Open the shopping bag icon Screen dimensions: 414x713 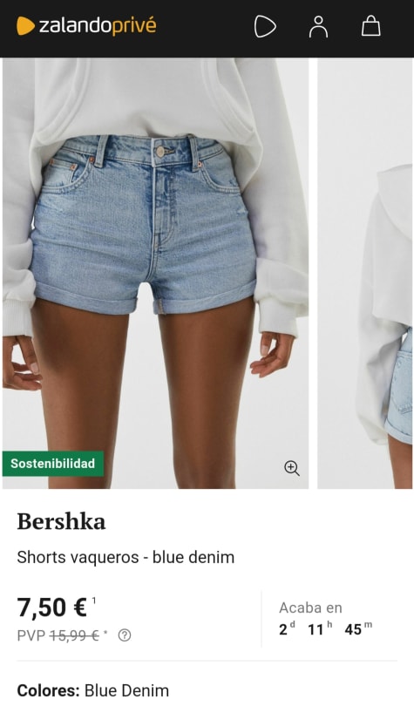click(x=370, y=26)
